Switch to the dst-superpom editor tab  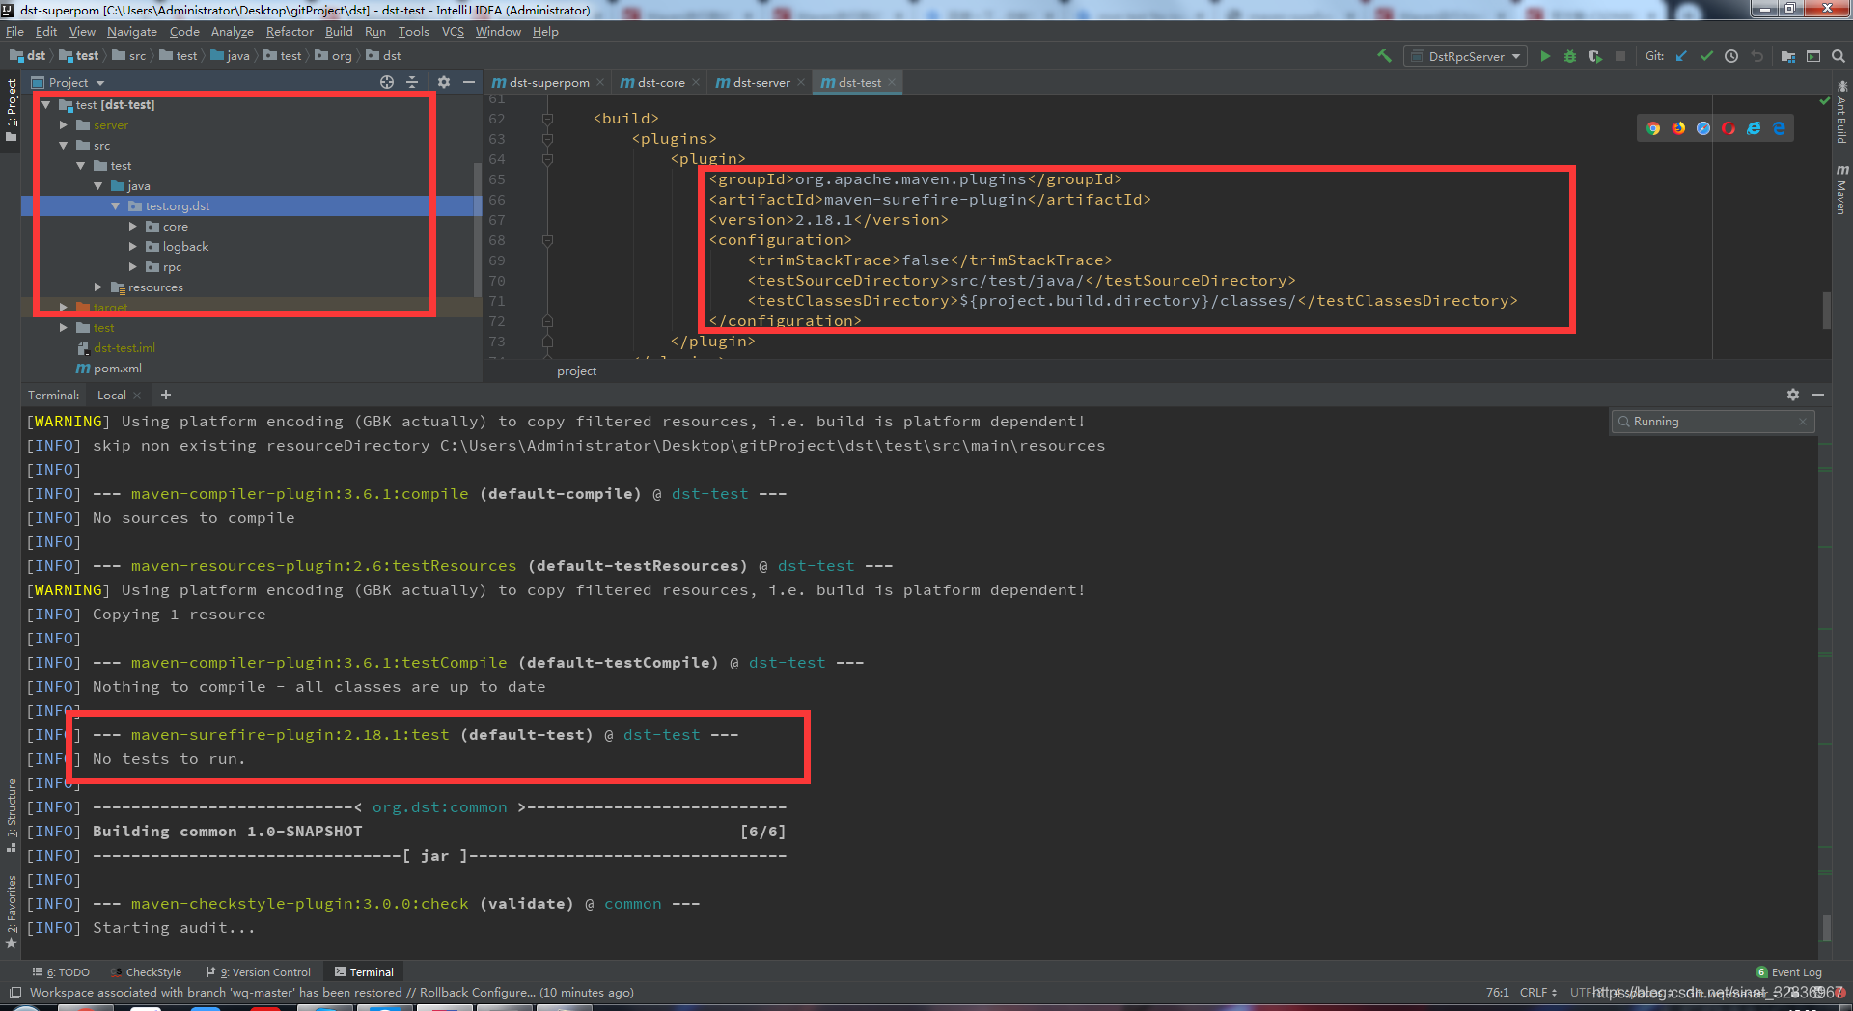(548, 83)
